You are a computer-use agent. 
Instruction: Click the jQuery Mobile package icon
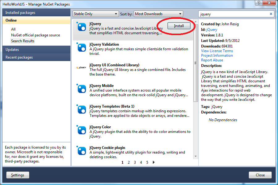pos(81,88)
